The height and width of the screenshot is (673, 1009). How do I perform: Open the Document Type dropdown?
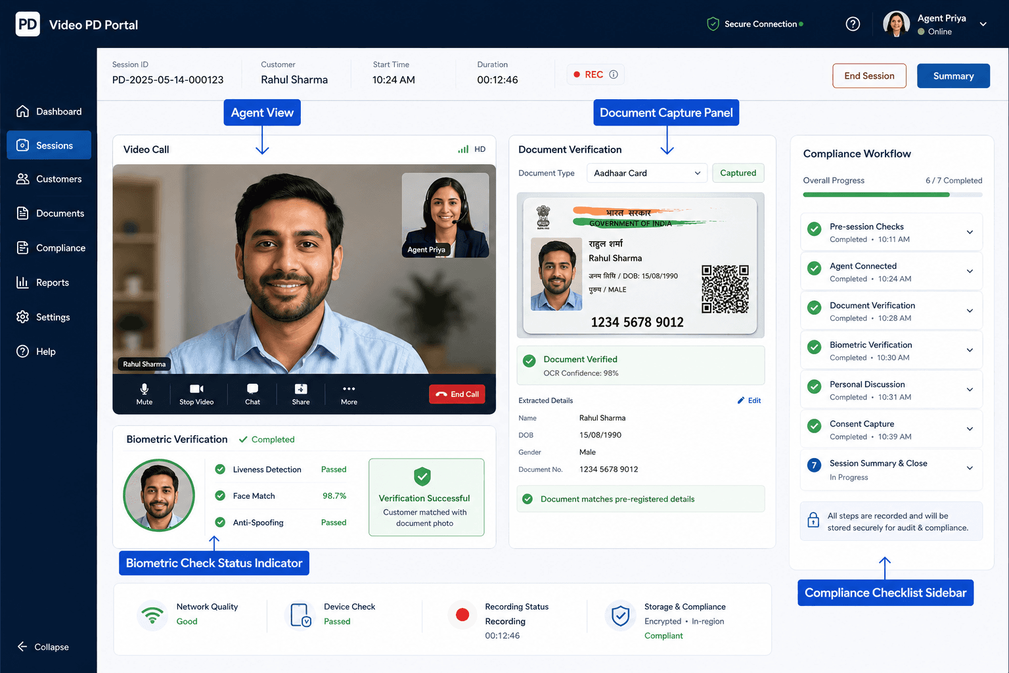click(x=647, y=173)
